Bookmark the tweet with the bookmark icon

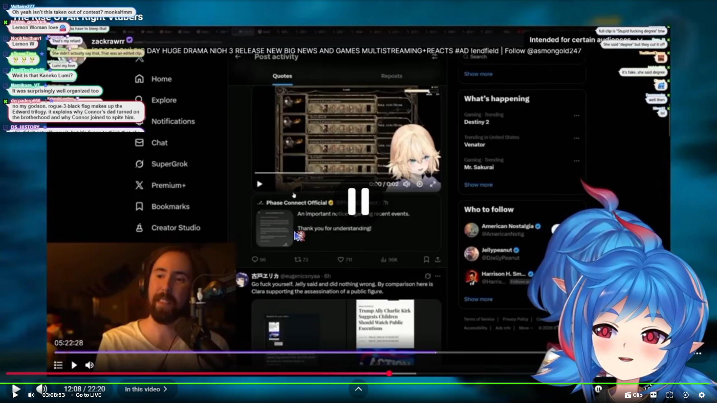click(x=426, y=259)
